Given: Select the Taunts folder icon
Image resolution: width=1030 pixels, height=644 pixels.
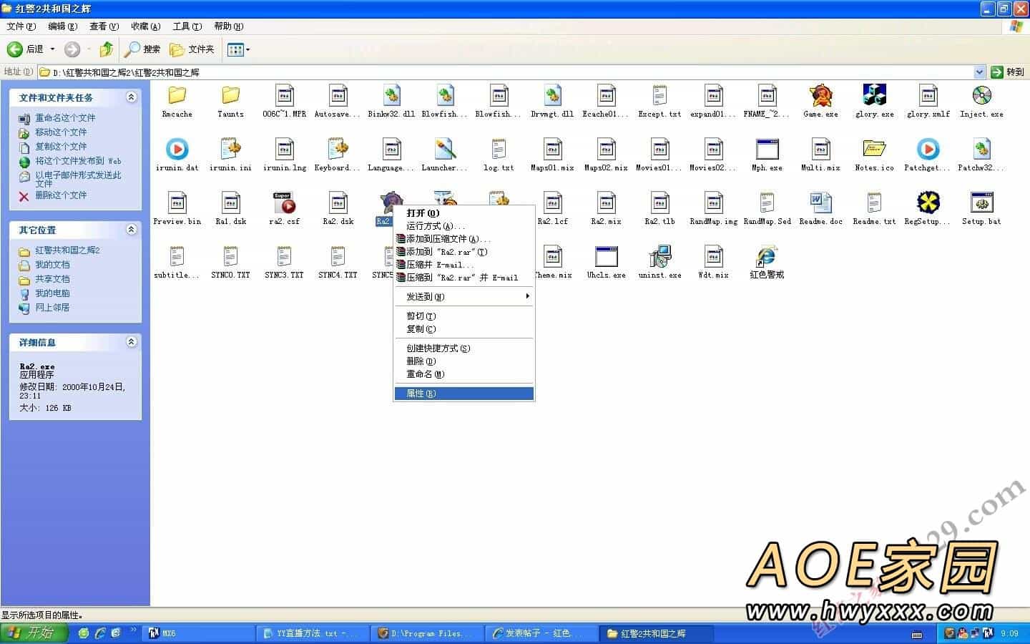Looking at the screenshot, I should (x=230, y=97).
